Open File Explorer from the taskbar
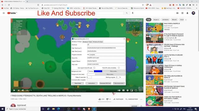The width and height of the screenshot is (199, 111). [x=53, y=109]
